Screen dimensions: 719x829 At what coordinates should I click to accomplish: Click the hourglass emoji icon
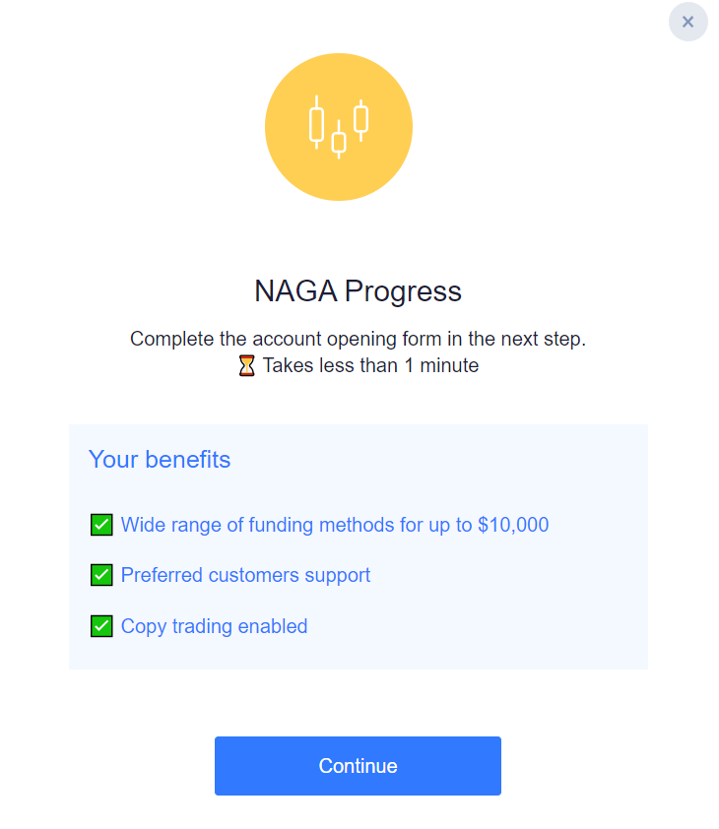click(x=246, y=366)
